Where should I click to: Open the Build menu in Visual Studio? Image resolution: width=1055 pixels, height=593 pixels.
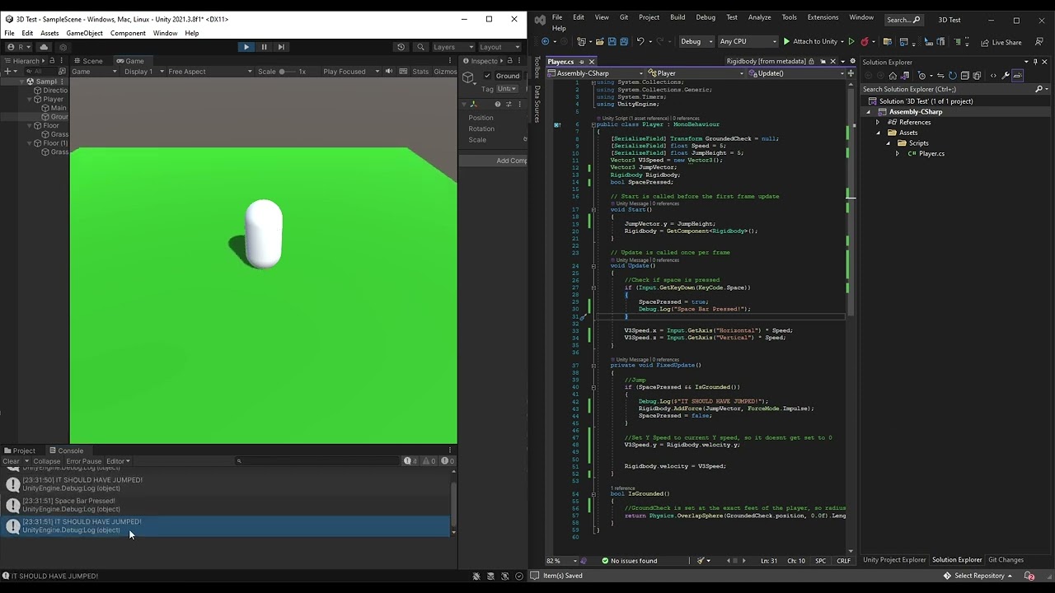(x=678, y=17)
